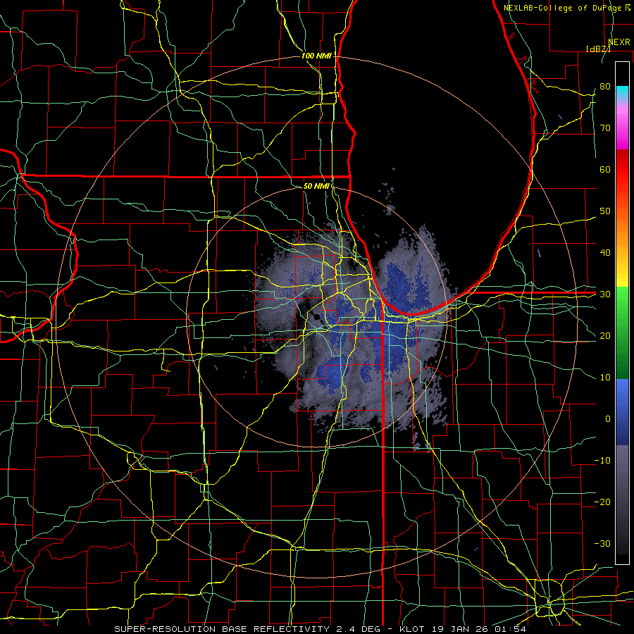The height and width of the screenshot is (634, 634).
Task: Click the NEXR label above the color scale
Action: [x=619, y=42]
